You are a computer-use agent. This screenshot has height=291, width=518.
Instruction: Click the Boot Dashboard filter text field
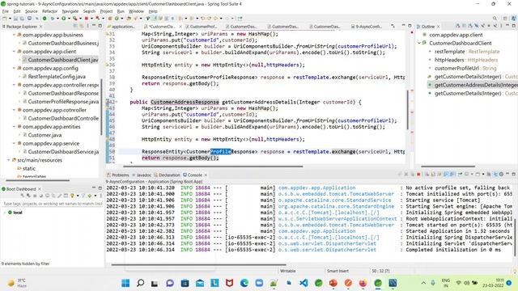click(52, 204)
